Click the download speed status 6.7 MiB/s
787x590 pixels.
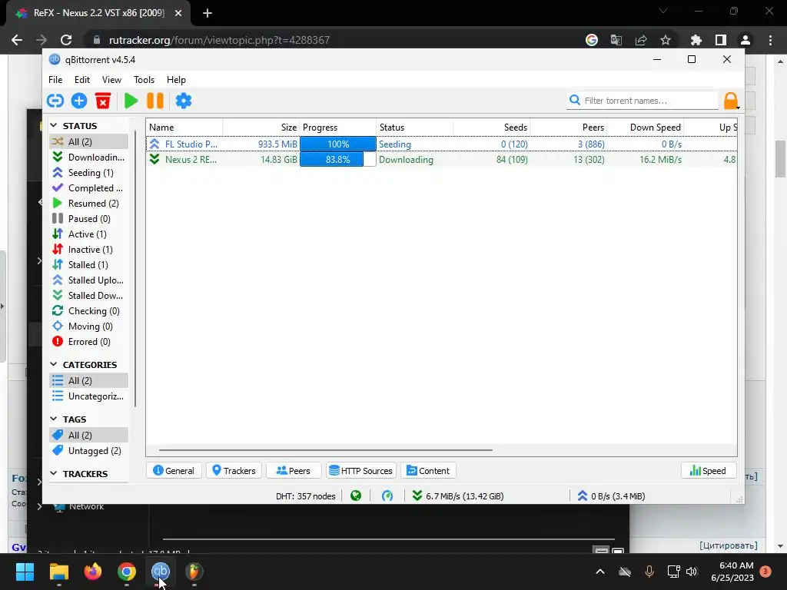click(x=458, y=496)
